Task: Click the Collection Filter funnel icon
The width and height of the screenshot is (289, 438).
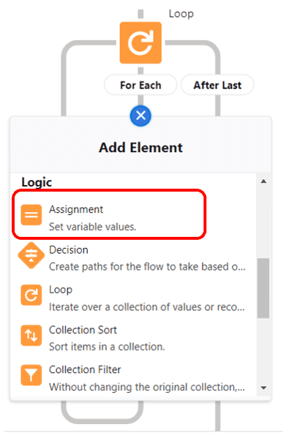Action: coord(31,375)
